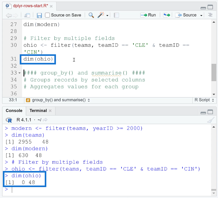Close the dplyr-rows-start.R tab

(x=51, y=6)
